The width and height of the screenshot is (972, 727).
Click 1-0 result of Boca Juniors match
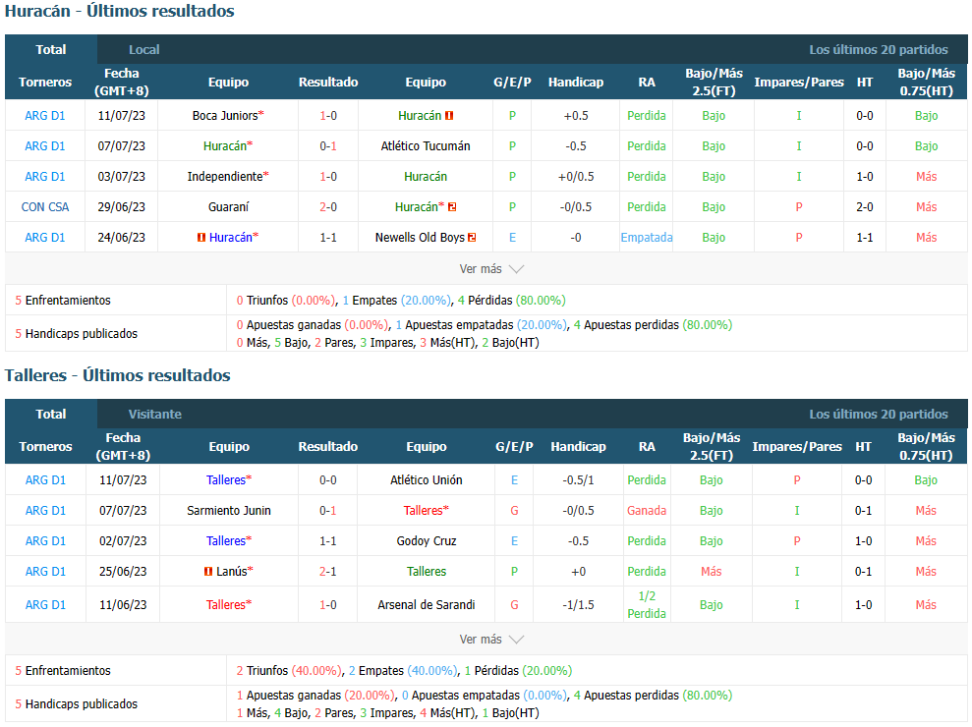[x=328, y=115]
